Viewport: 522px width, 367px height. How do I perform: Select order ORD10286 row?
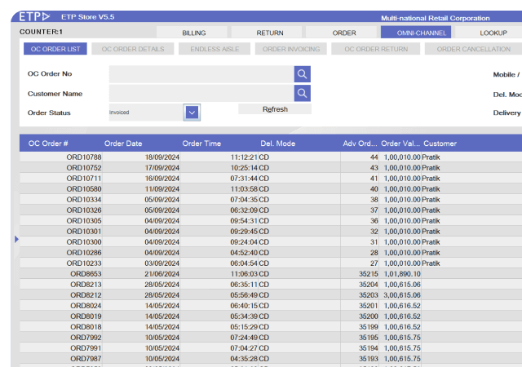[271, 253]
